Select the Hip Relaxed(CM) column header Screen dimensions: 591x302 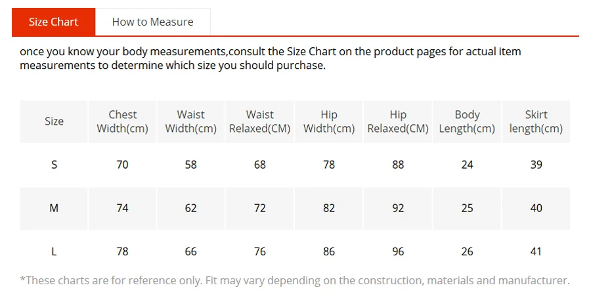tap(398, 121)
